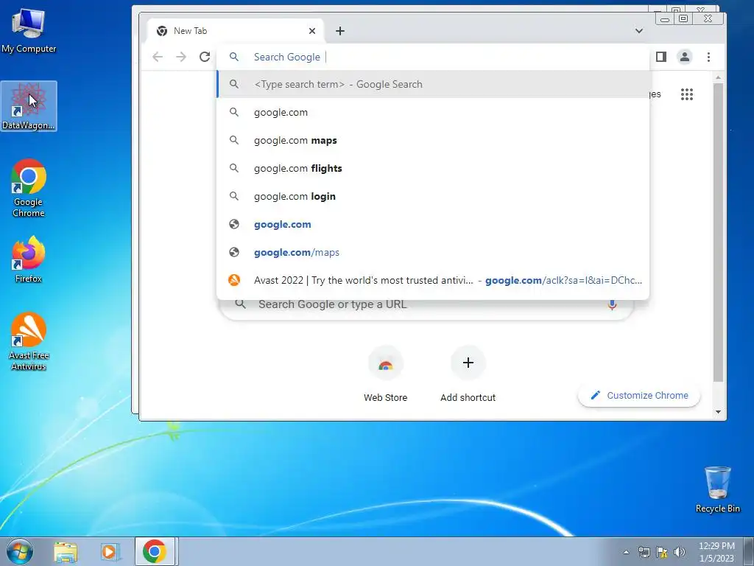Click the page scrollbar up arrow
The width and height of the screenshot is (754, 566).
pyautogui.click(x=718, y=77)
